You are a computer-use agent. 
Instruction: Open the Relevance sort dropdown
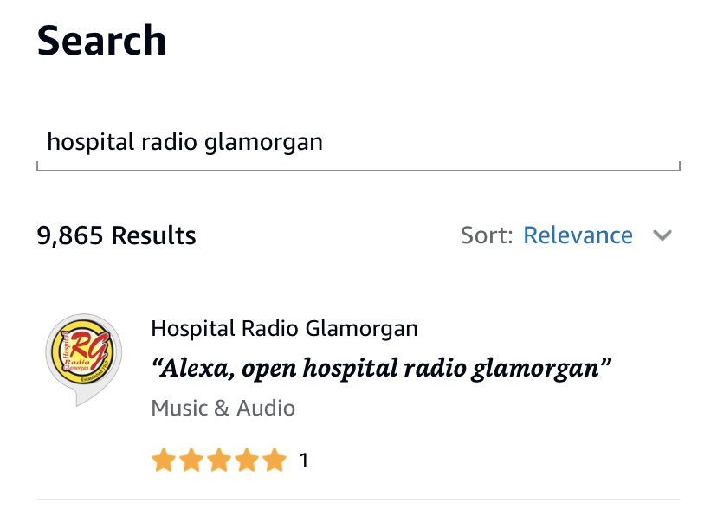pos(578,235)
